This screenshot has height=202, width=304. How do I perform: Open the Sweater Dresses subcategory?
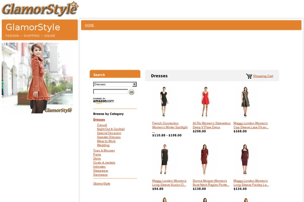109,137
